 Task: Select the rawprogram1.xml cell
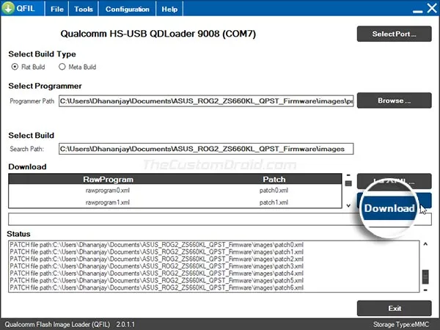pyautogui.click(x=108, y=202)
